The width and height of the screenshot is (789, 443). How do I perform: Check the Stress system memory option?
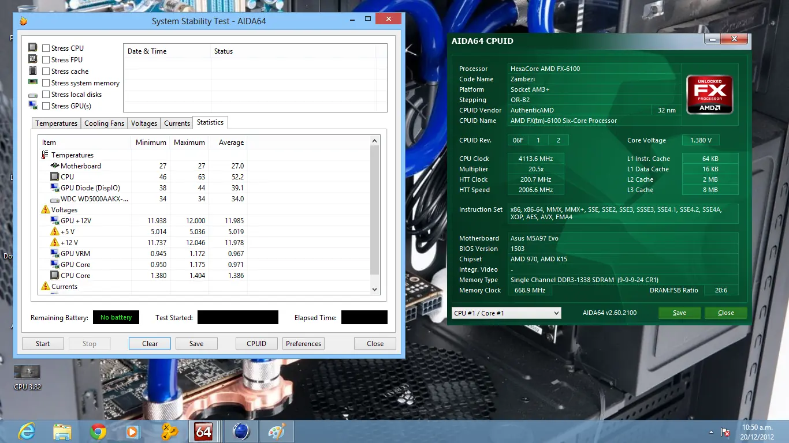click(x=46, y=83)
